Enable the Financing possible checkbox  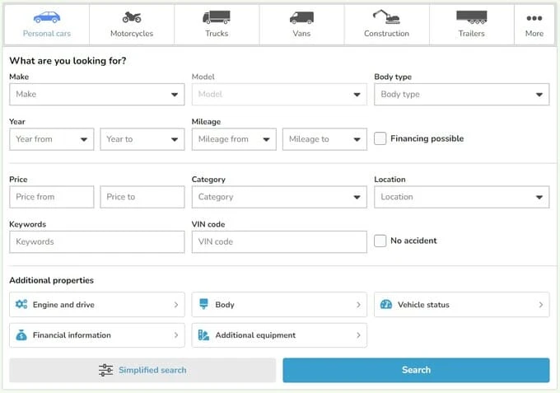click(380, 138)
